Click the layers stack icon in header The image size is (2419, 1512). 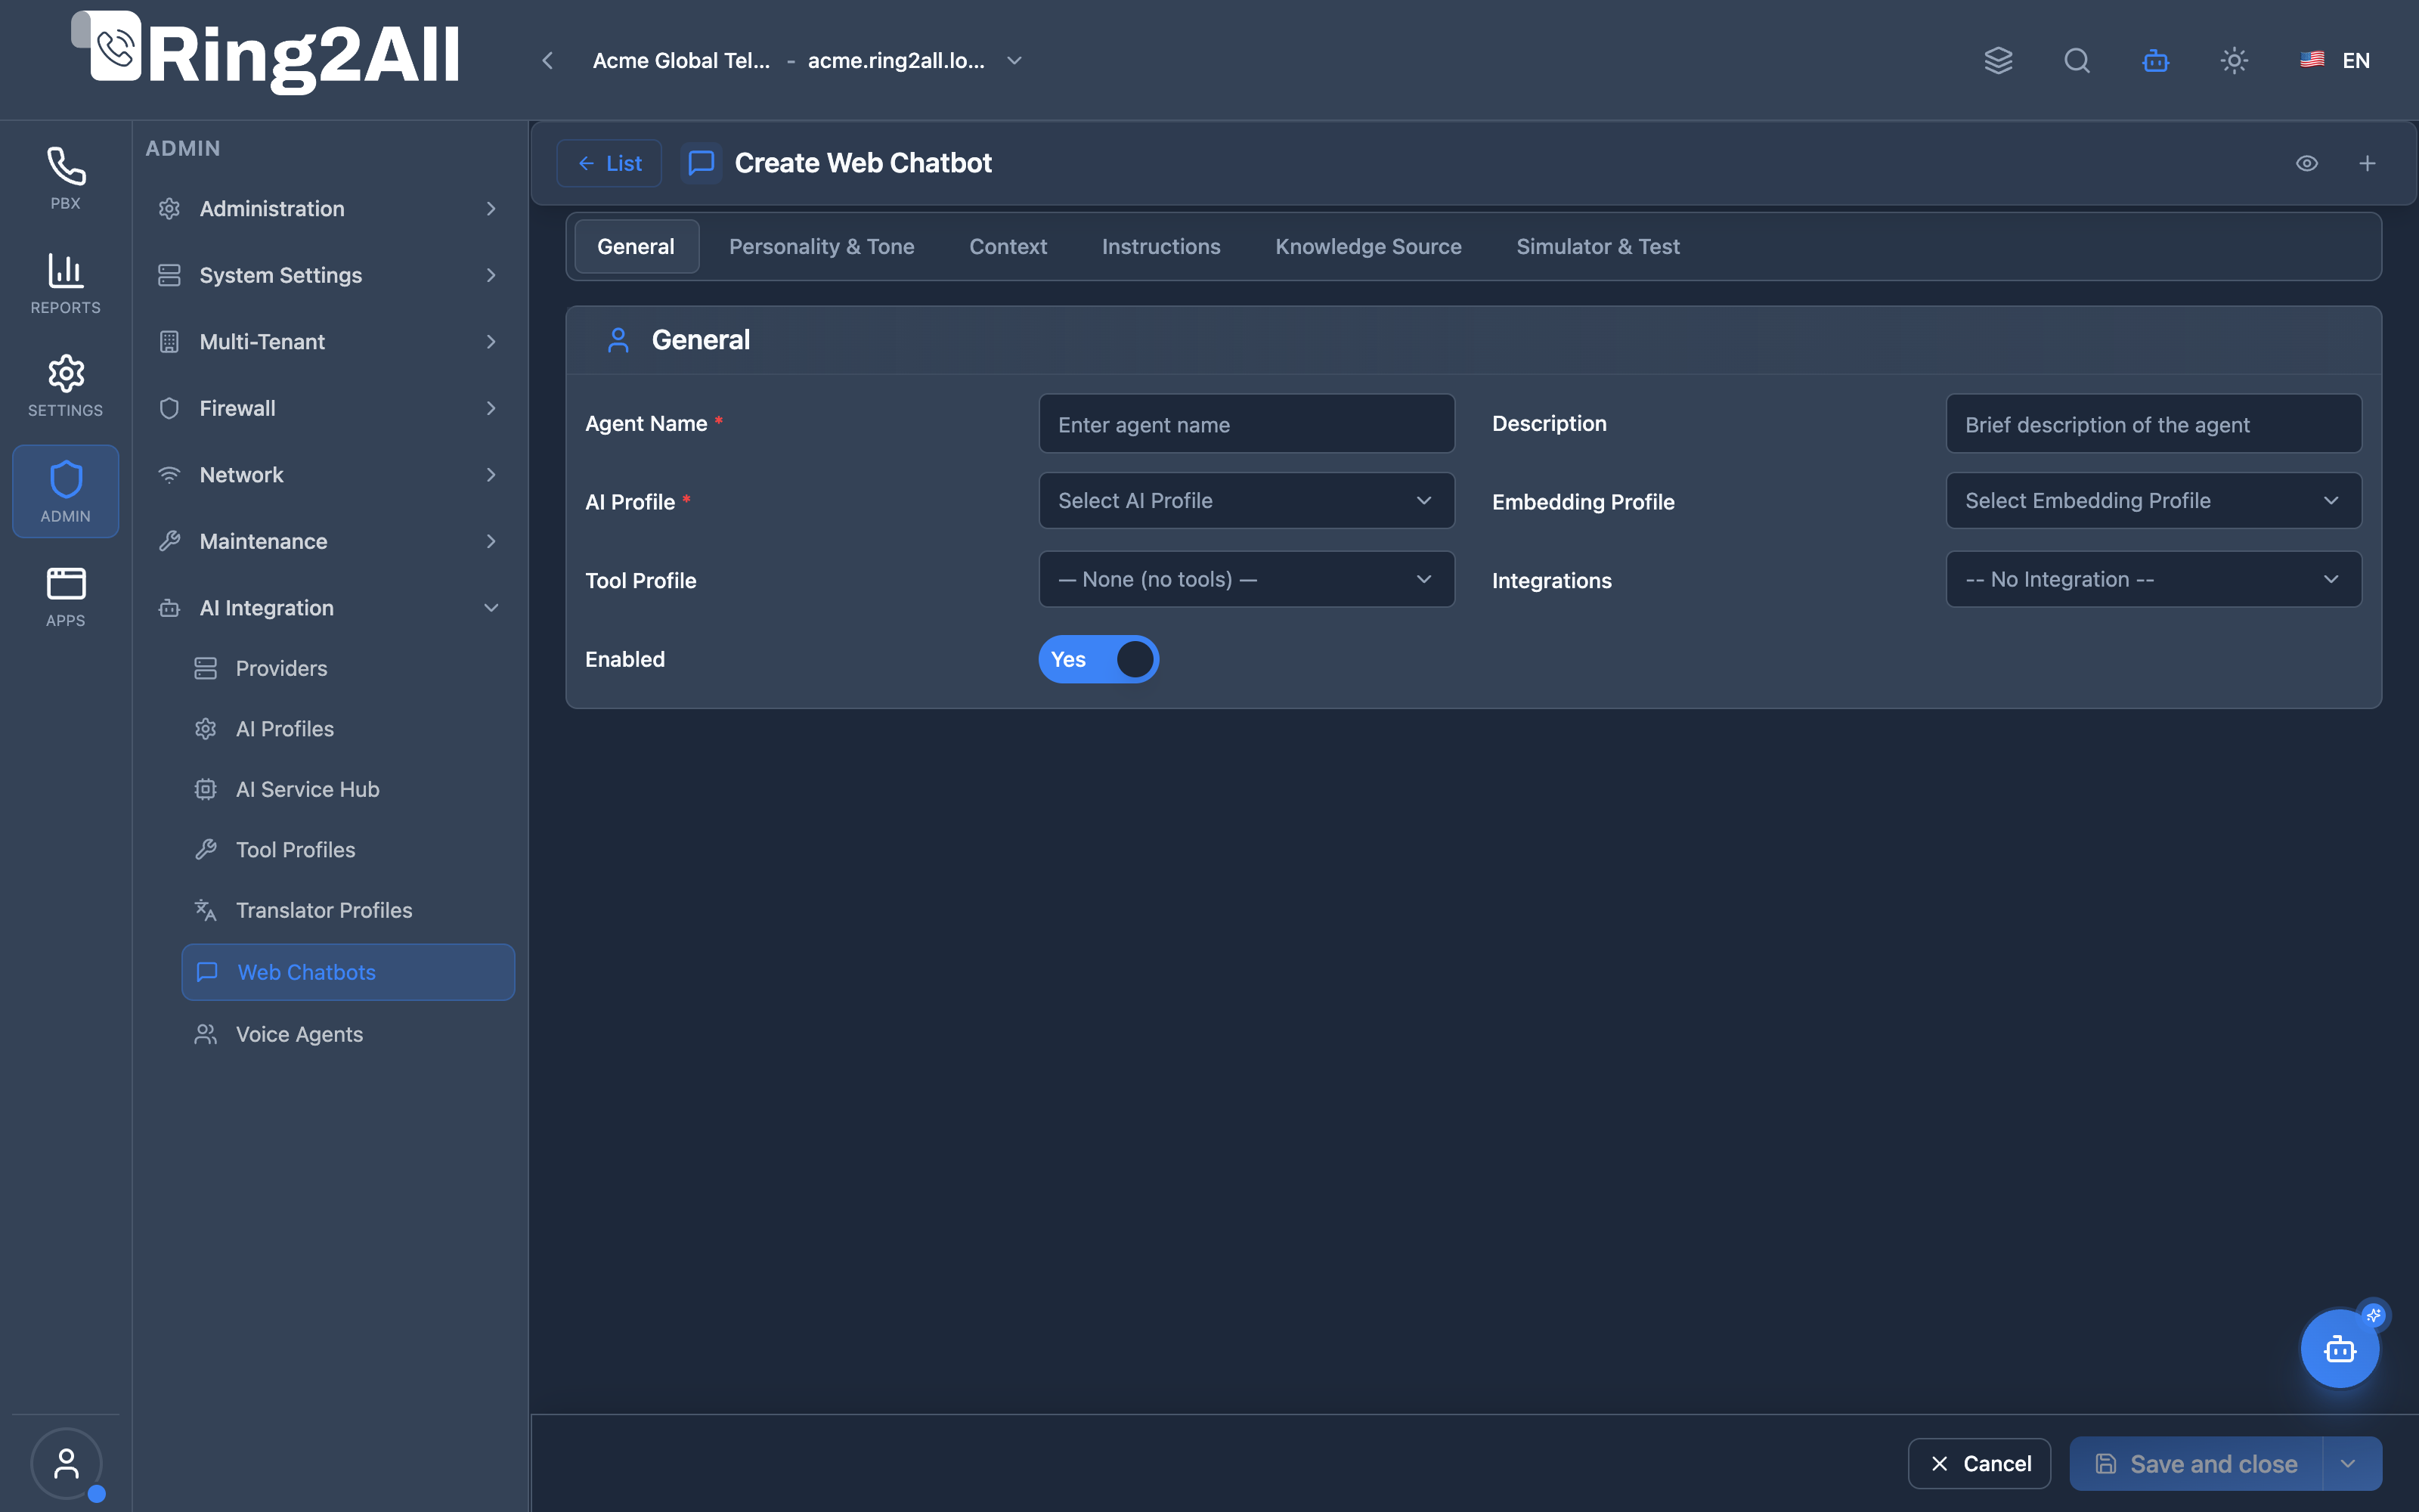1997,60
